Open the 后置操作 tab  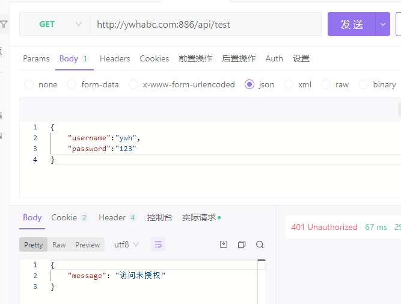(x=239, y=58)
